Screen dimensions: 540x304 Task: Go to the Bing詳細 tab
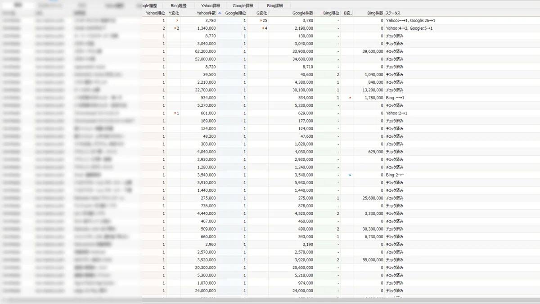tap(275, 5)
